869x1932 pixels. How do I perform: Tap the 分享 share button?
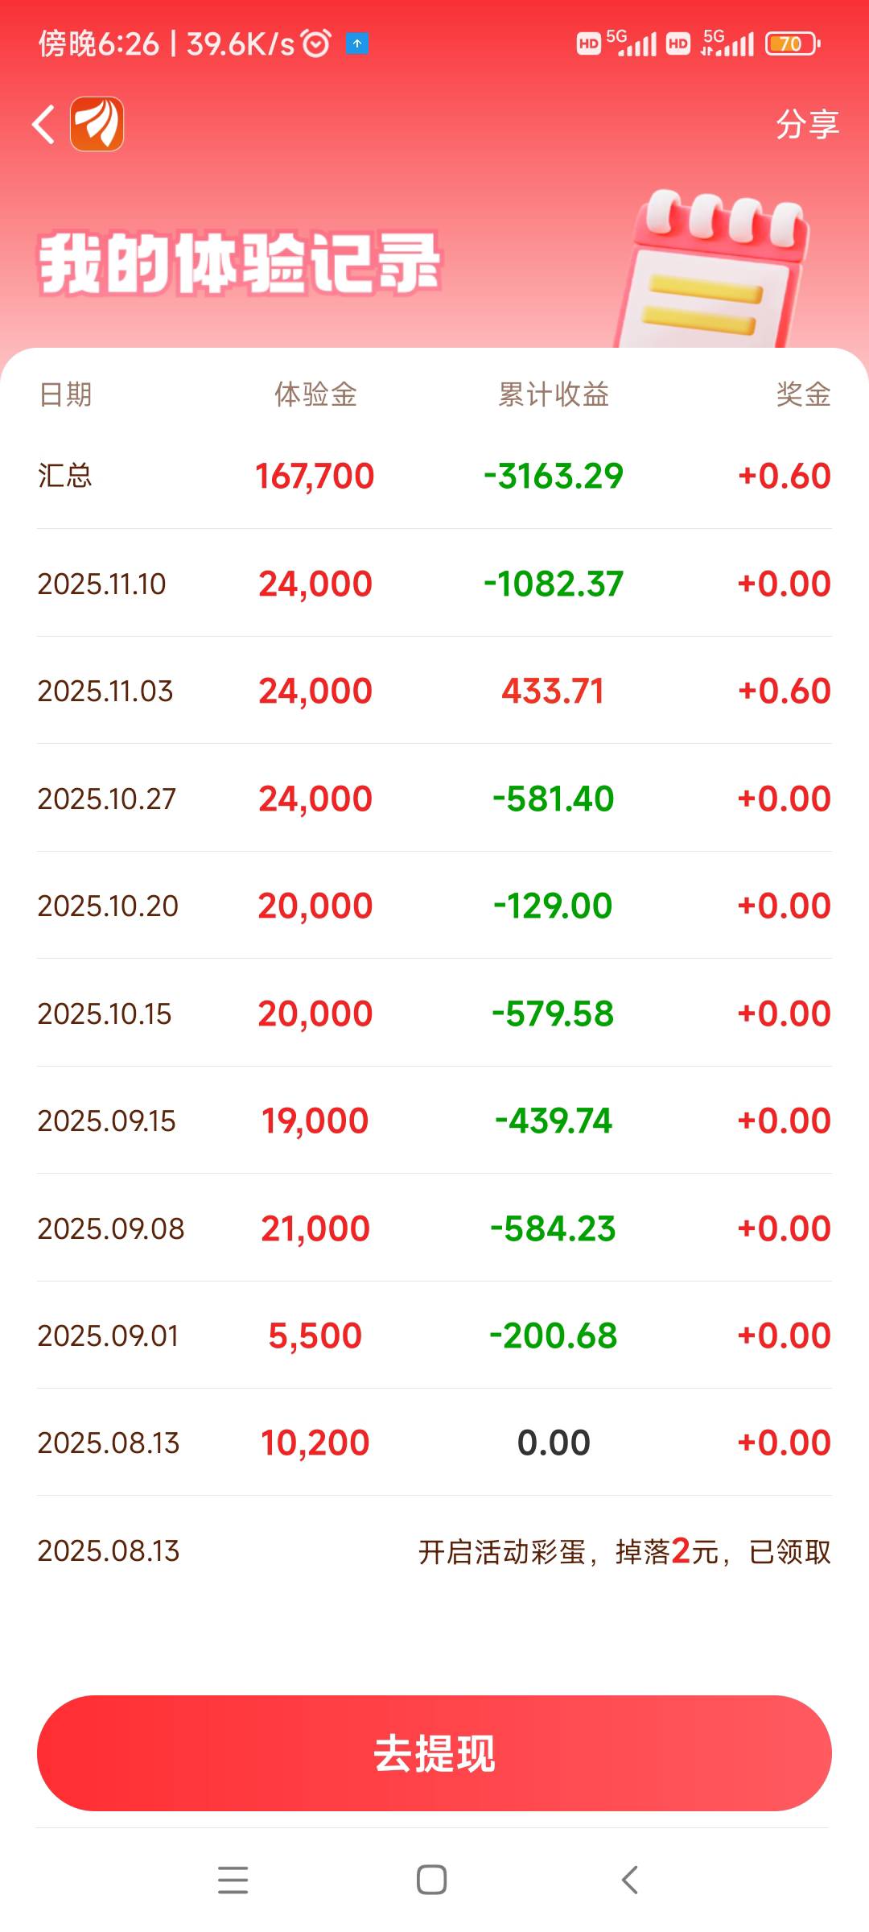click(x=807, y=125)
